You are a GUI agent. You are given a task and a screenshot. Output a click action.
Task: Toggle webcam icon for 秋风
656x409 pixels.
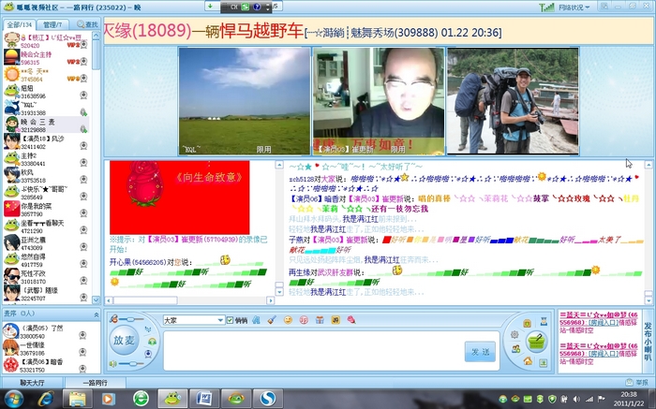[83, 179]
